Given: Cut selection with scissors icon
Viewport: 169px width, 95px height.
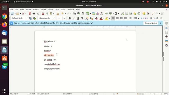Looking at the screenshot, I should click(43, 13).
